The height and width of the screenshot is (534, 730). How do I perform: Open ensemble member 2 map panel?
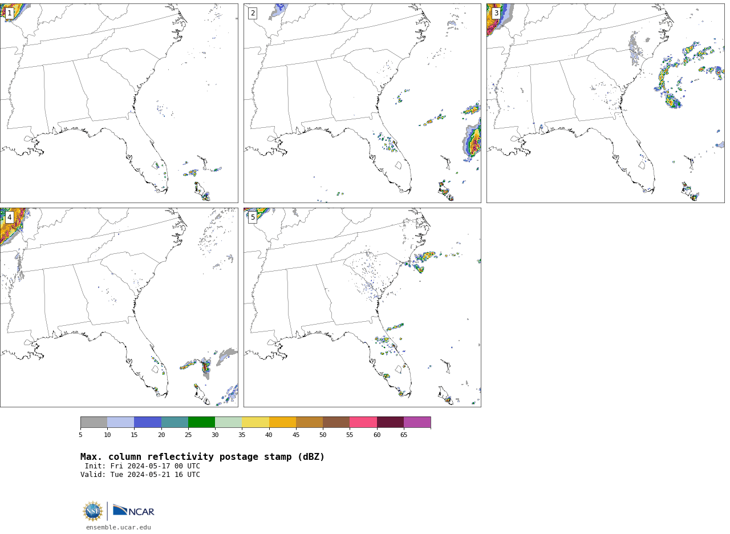[x=362, y=103]
